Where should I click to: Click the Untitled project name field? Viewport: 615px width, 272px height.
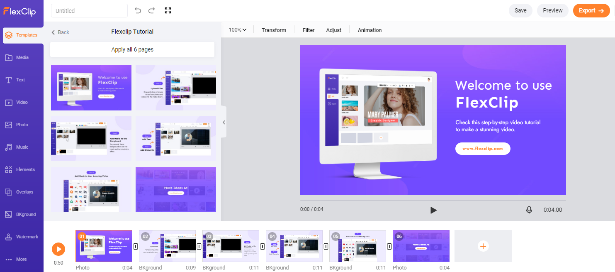[89, 11]
